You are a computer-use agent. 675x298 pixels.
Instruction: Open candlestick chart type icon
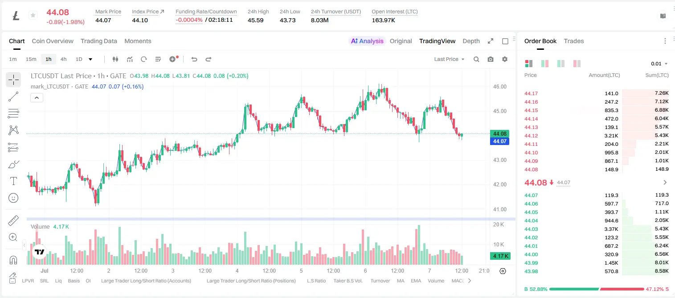tap(115, 59)
